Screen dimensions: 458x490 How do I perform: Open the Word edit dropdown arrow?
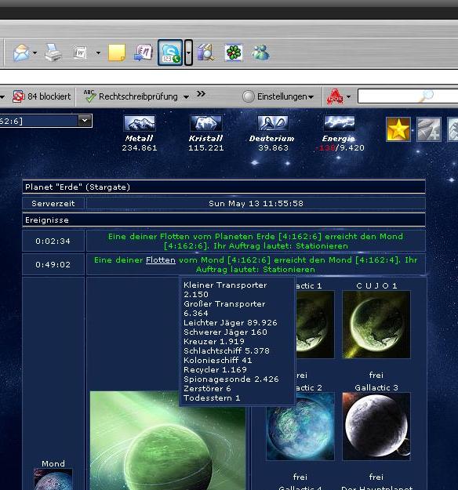(98, 53)
